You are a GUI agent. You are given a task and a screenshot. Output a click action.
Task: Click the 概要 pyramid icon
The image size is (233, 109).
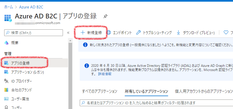tap(6, 43)
